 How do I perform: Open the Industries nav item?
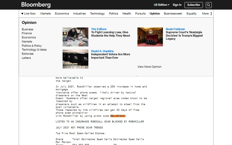pyautogui.click(x=79, y=13)
